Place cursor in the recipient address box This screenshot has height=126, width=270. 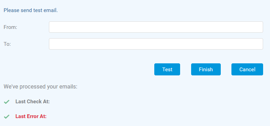pyautogui.click(x=156, y=44)
